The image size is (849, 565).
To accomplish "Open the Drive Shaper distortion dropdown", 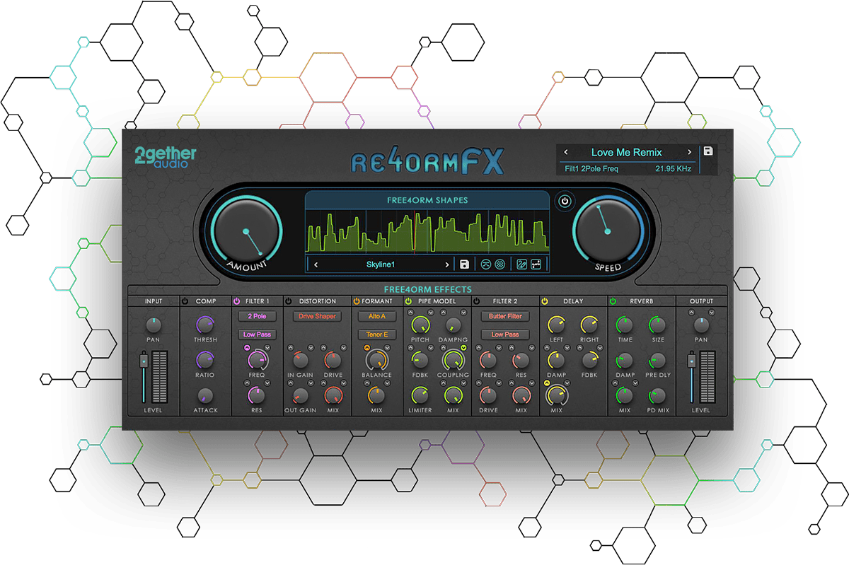I will [x=317, y=316].
